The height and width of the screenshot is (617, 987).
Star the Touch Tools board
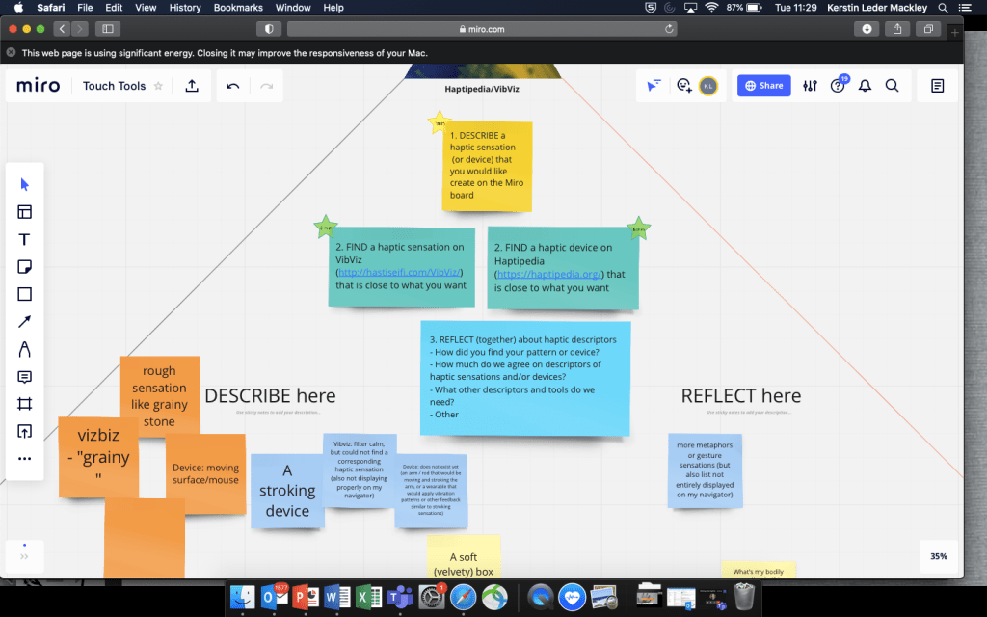click(159, 86)
